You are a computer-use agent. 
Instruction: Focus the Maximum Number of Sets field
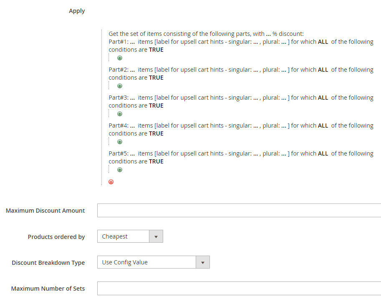239,288
